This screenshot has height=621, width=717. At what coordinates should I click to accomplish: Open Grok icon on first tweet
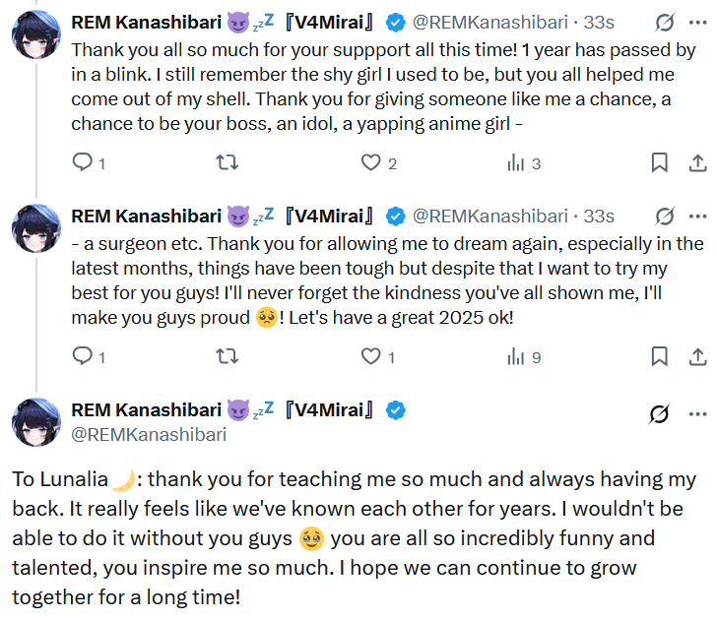pos(665,22)
